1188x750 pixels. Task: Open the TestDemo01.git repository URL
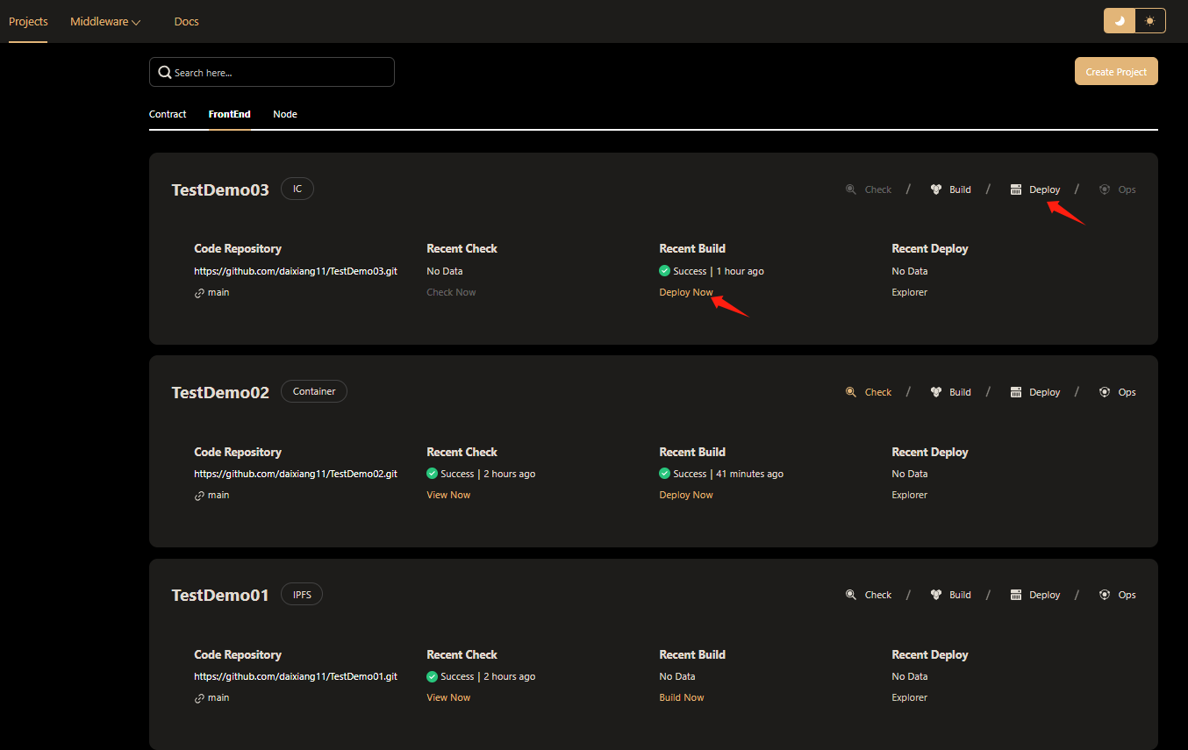296,676
